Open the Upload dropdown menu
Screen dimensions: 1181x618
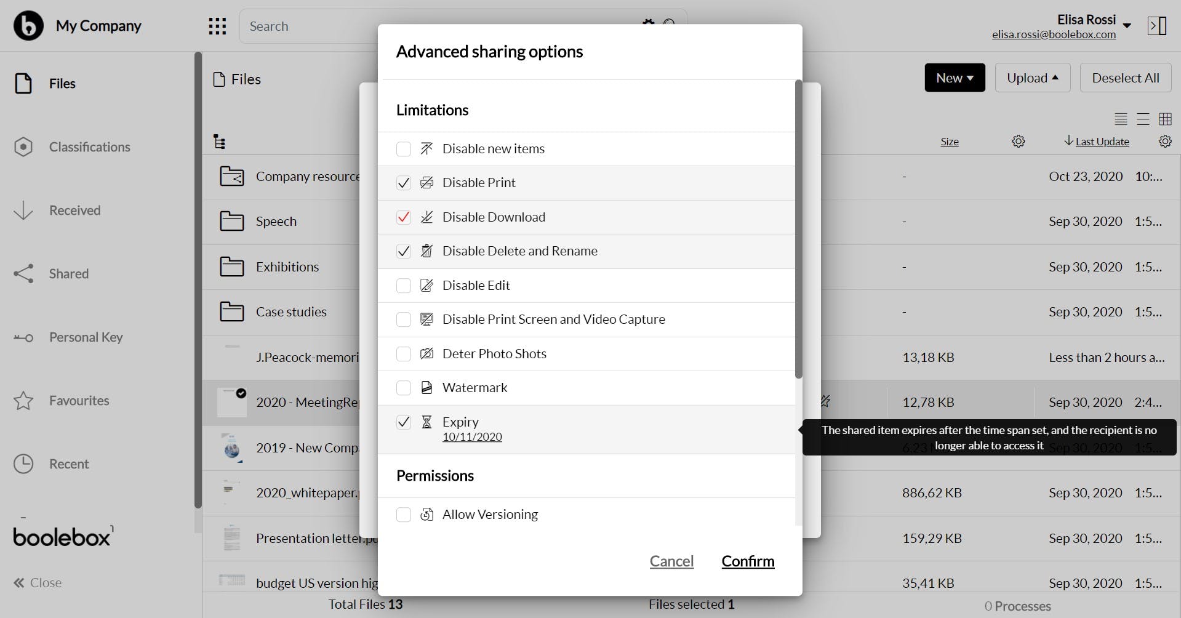(1033, 78)
